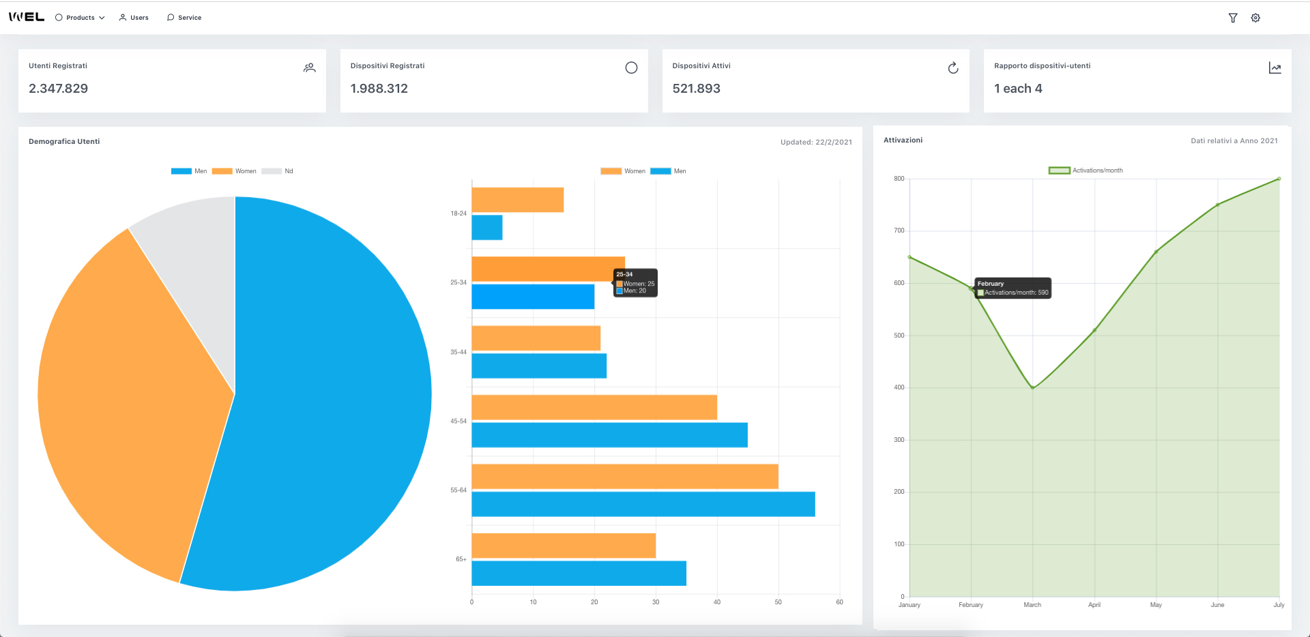
Task: Toggle Men series in pie chart legend
Action: click(x=189, y=171)
